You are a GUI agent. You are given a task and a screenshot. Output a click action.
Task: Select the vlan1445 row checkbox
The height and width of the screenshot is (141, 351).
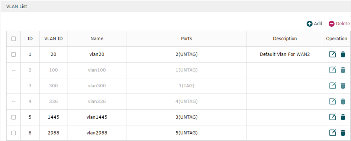(13, 117)
